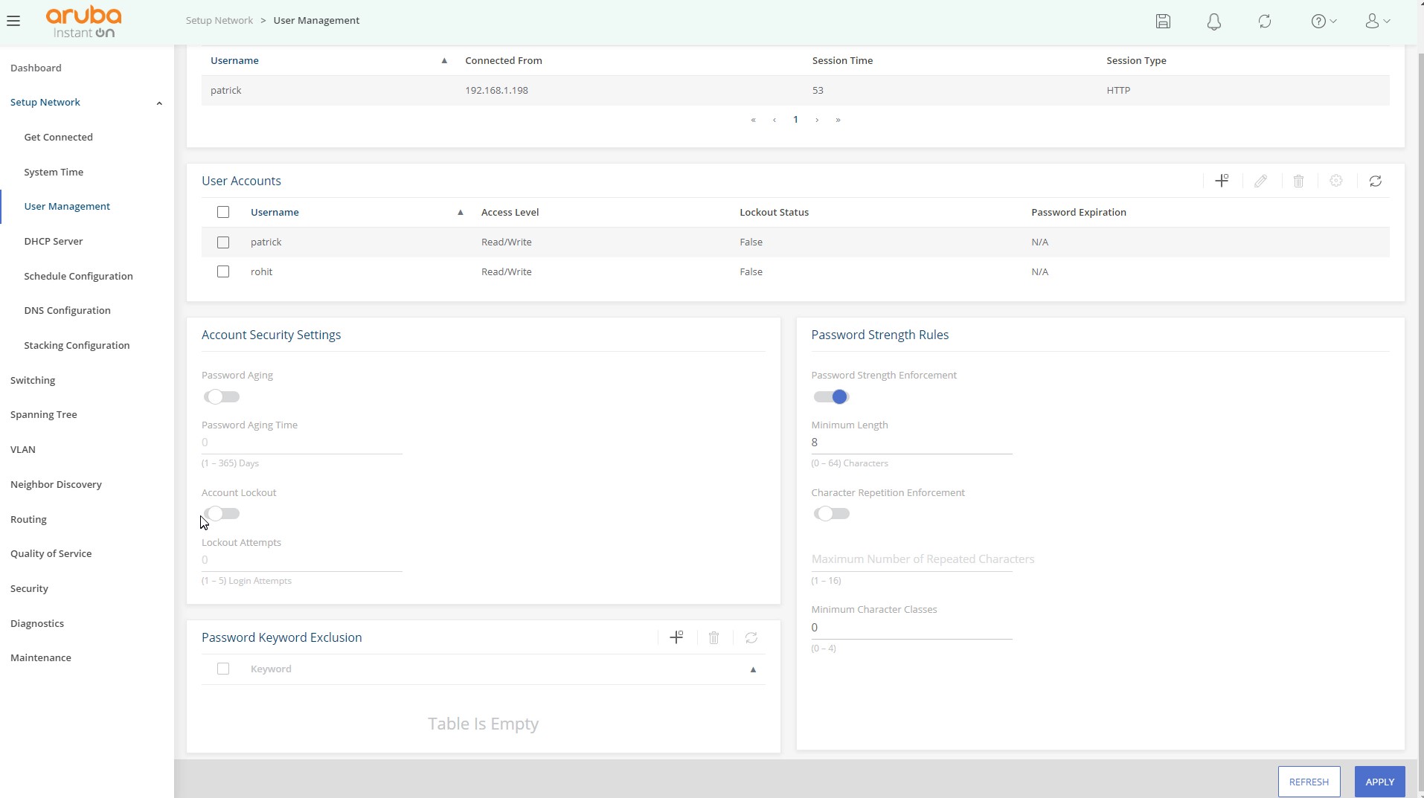Add a password exclusion keyword
This screenshot has height=798, width=1424.
pos(676,637)
